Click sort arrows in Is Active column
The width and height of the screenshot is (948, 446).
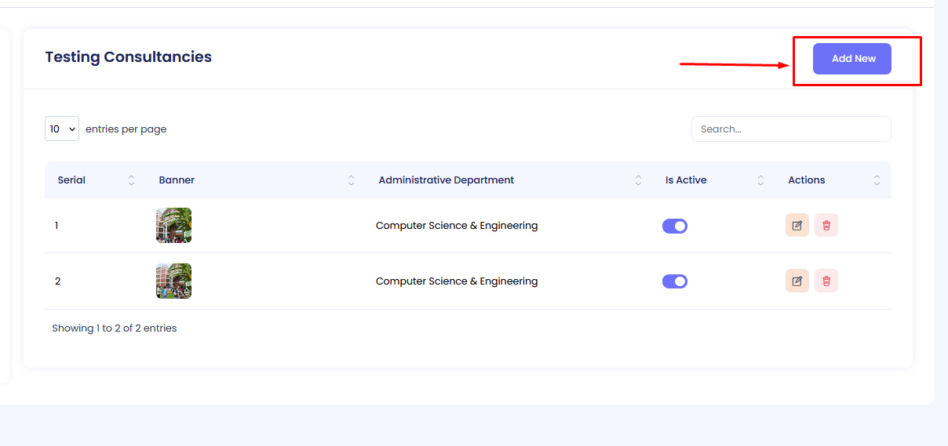760,180
